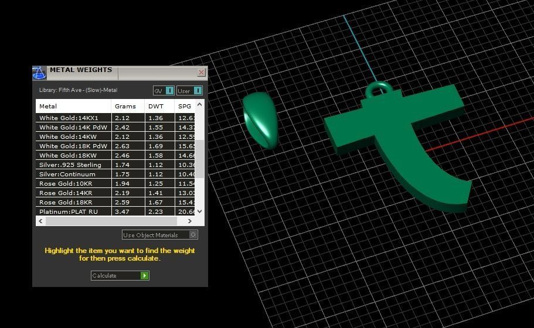Click the SPG column header
The height and width of the screenshot is (328, 534).
click(185, 106)
